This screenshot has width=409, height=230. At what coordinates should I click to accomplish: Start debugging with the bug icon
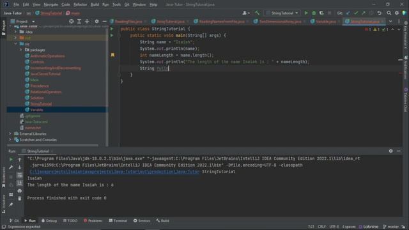314,13
